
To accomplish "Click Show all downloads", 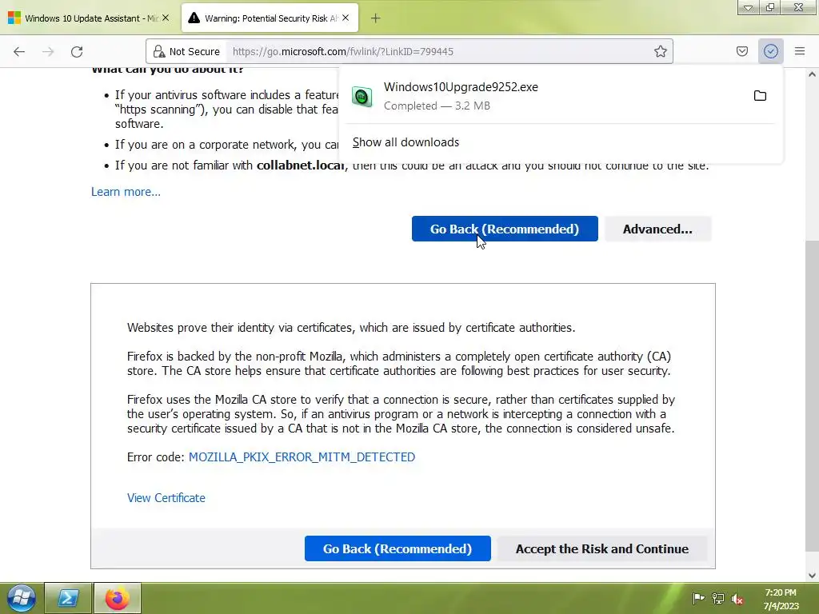I will tap(406, 142).
